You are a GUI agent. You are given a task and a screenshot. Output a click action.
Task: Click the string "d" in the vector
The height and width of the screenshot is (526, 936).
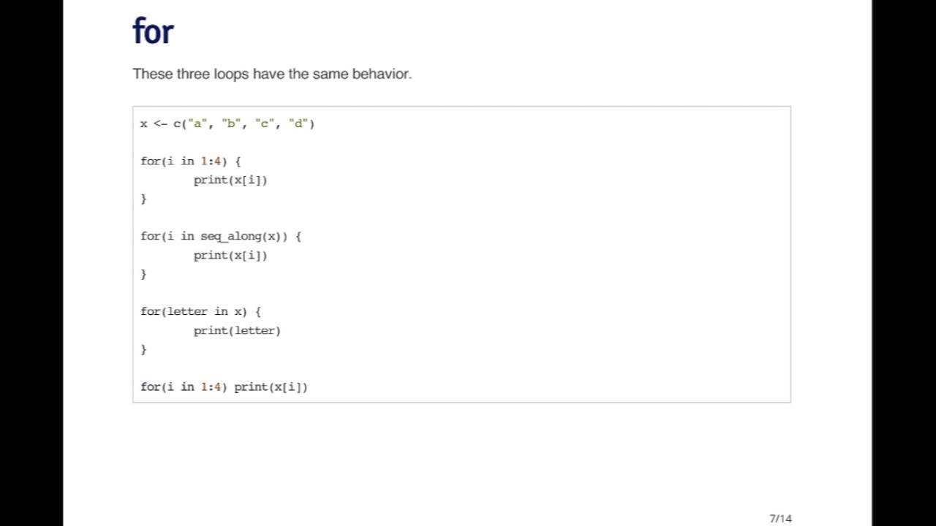(298, 123)
